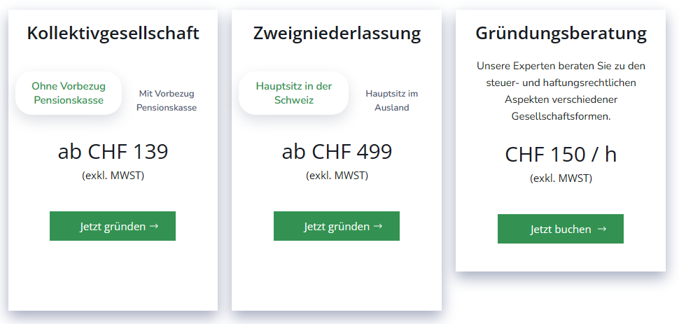Image resolution: width=679 pixels, height=324 pixels.
Task: Click the Gründungsberatung card heading
Action: pos(561,33)
